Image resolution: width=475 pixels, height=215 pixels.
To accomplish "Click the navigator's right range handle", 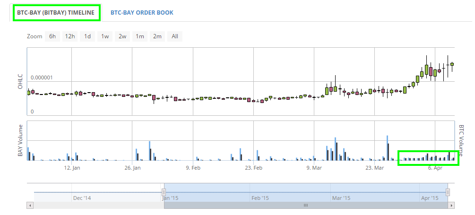I will (448, 192).
